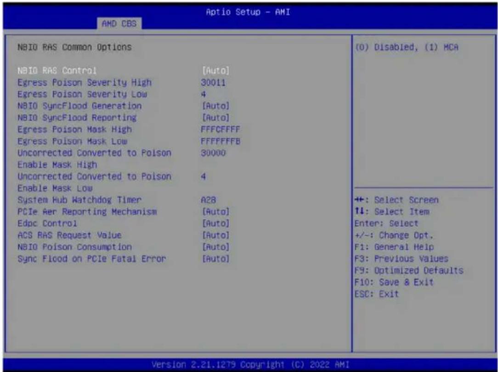Open Sync Flood on PCIe Fatal Error value
The height and width of the screenshot is (372, 498).
point(215,259)
